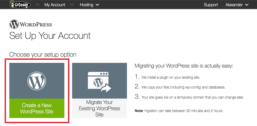This screenshot has height=126, width=257.
Task: Click the step 1 plugin install text
Action: [170, 77]
